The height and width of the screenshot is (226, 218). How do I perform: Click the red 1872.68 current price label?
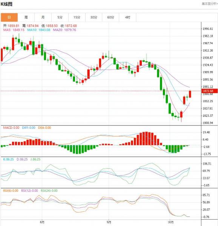point(209,91)
